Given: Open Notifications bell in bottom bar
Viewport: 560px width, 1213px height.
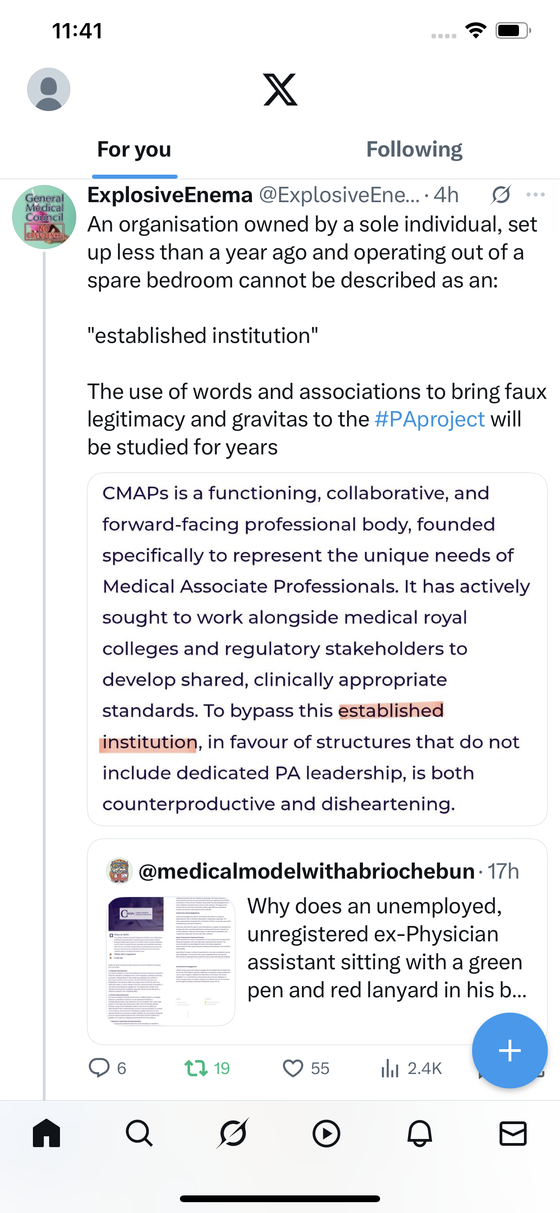Looking at the screenshot, I should tap(419, 1133).
